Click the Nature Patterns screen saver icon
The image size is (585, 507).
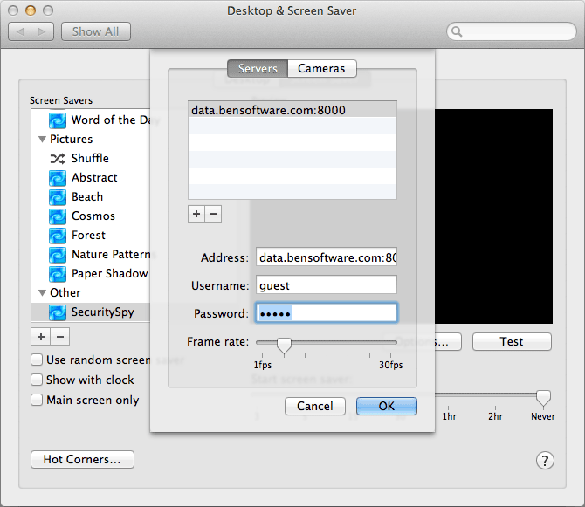pyautogui.click(x=58, y=255)
